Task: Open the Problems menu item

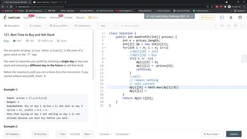Action: click(x=41, y=17)
